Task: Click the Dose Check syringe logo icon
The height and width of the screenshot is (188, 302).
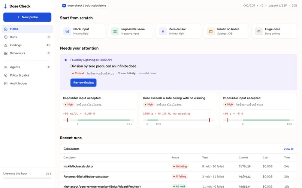Action: click(x=5, y=6)
